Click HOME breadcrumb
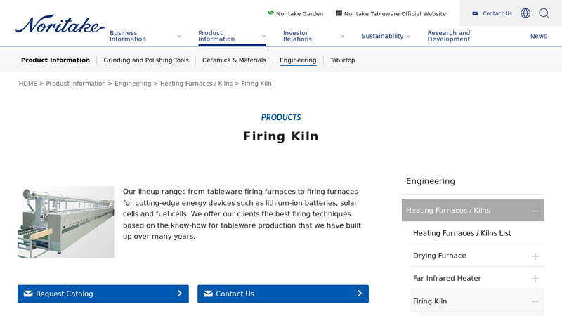Viewport: 562px width, 316px height. click(x=28, y=84)
